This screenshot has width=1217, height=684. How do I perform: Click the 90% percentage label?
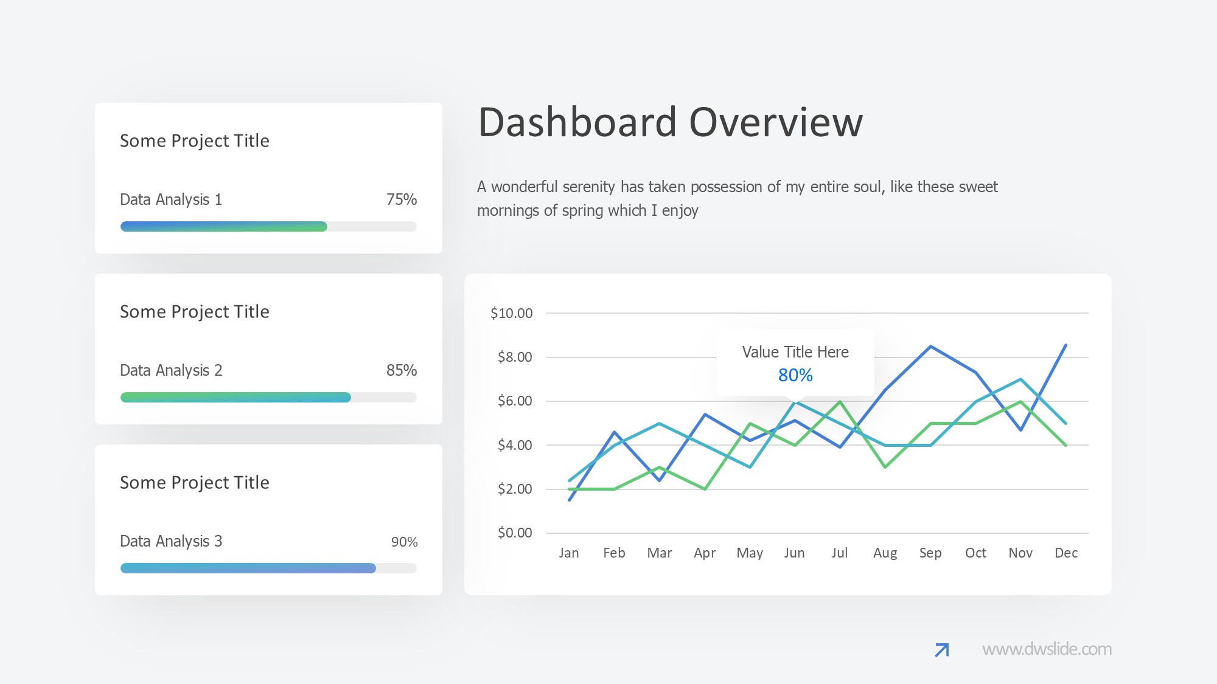[404, 542]
